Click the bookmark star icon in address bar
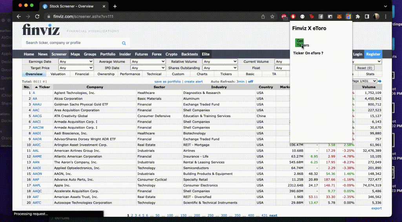402x222 pixels. pyautogui.click(x=272, y=17)
